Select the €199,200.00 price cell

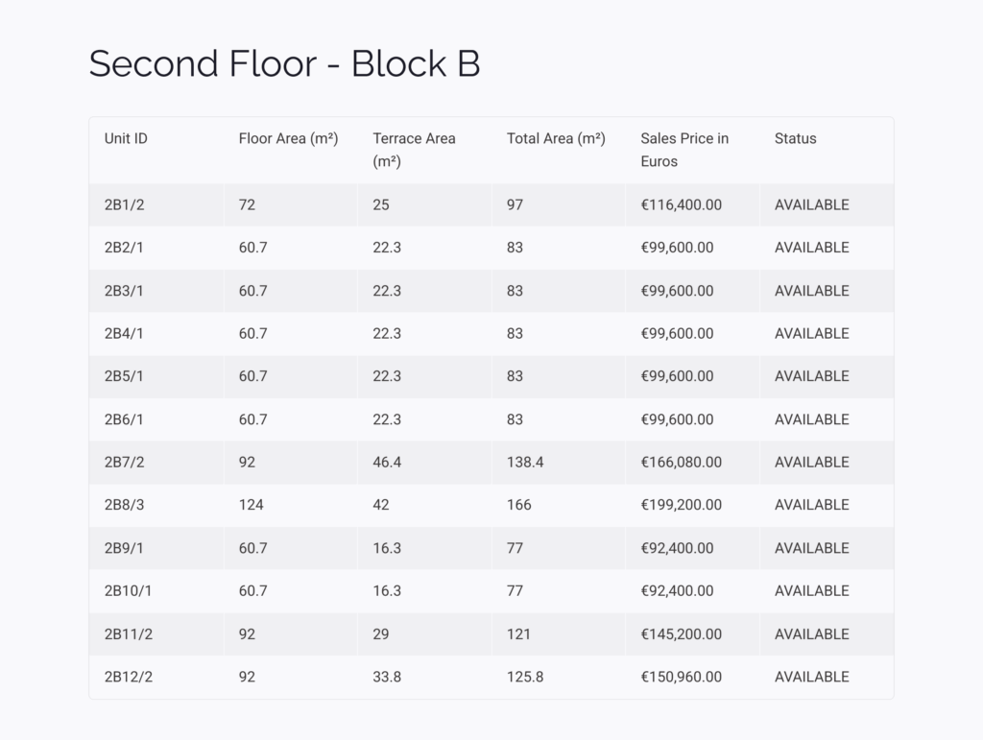(x=681, y=505)
